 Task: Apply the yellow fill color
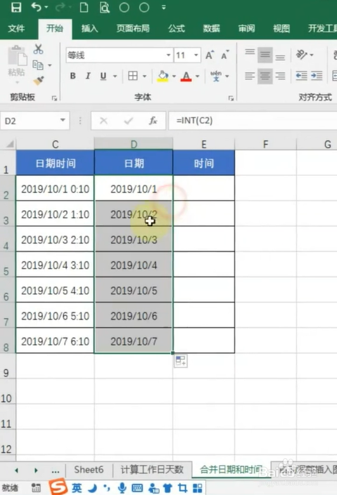[x=163, y=76]
